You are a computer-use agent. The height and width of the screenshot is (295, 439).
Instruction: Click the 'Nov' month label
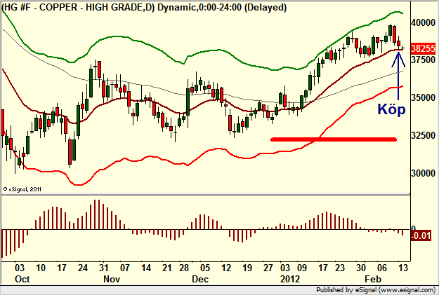tap(112, 279)
